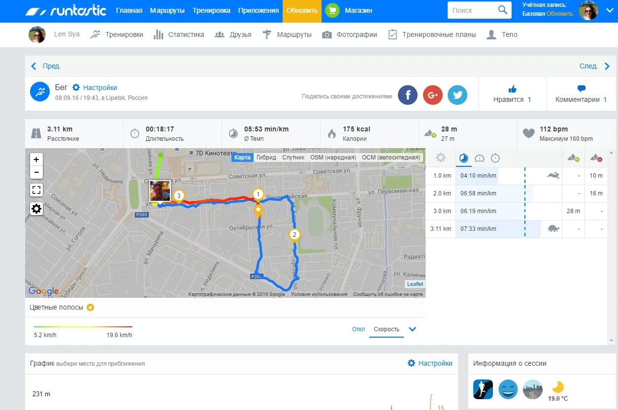Open the account avatar in top bar
The image size is (618, 410).
(588, 10)
